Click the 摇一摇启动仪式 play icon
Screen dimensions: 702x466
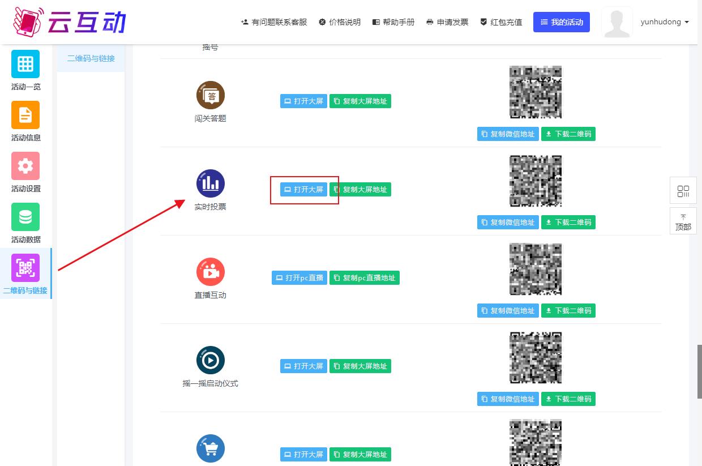(x=211, y=360)
